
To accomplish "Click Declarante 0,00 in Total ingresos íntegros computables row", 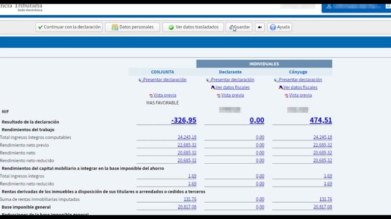I will tap(260, 137).
